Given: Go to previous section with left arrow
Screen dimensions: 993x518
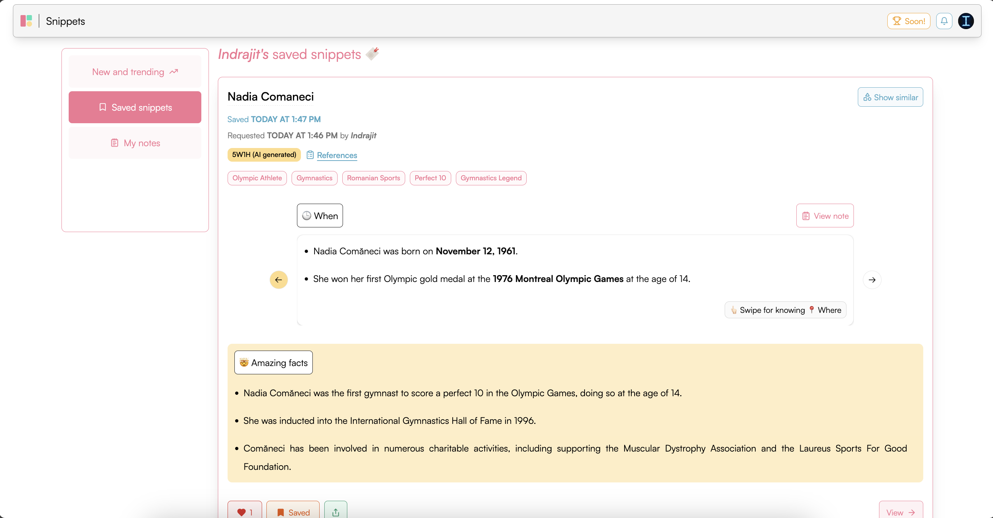Looking at the screenshot, I should click(x=278, y=279).
